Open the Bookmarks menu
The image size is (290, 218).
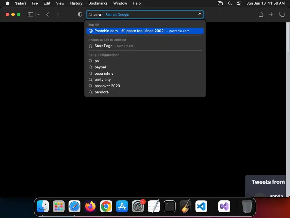coord(98,3)
